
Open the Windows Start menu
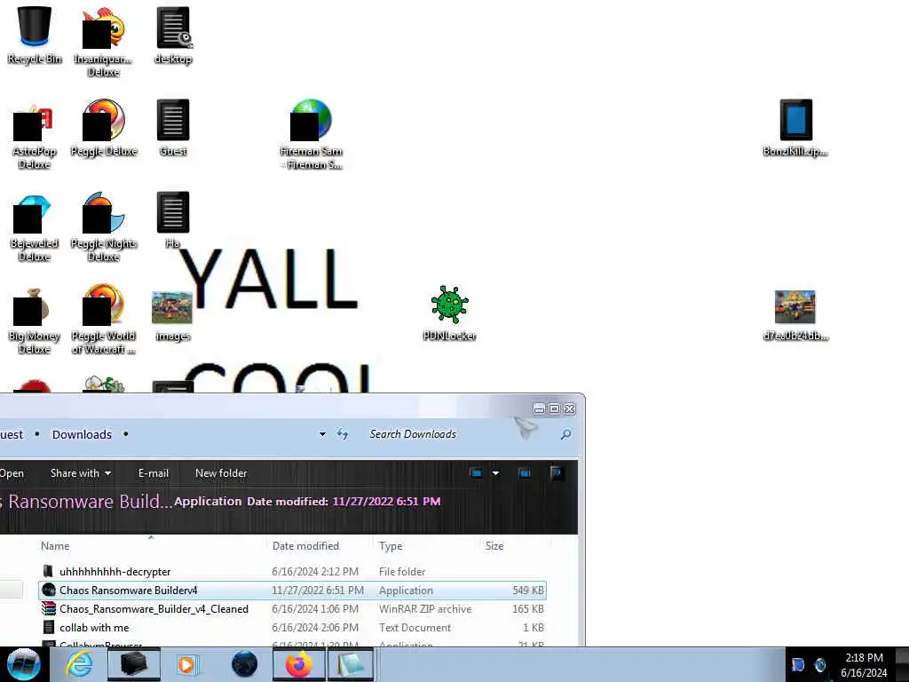point(24,664)
